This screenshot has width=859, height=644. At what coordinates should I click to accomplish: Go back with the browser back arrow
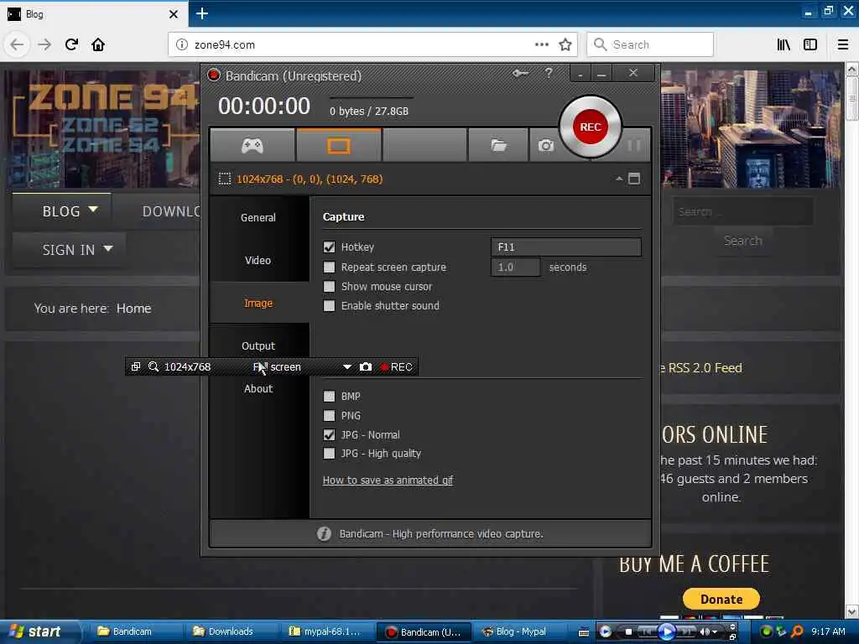(17, 44)
